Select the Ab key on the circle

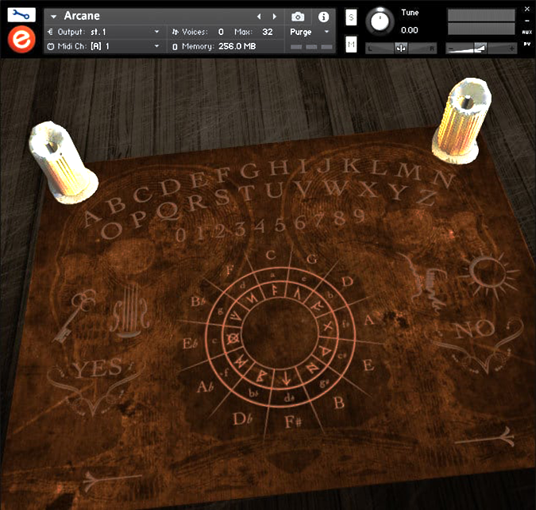(205, 387)
